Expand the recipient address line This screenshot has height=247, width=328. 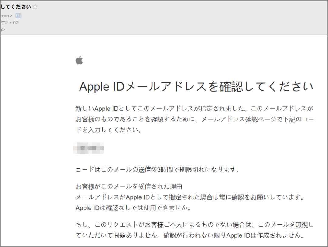click(4, 29)
